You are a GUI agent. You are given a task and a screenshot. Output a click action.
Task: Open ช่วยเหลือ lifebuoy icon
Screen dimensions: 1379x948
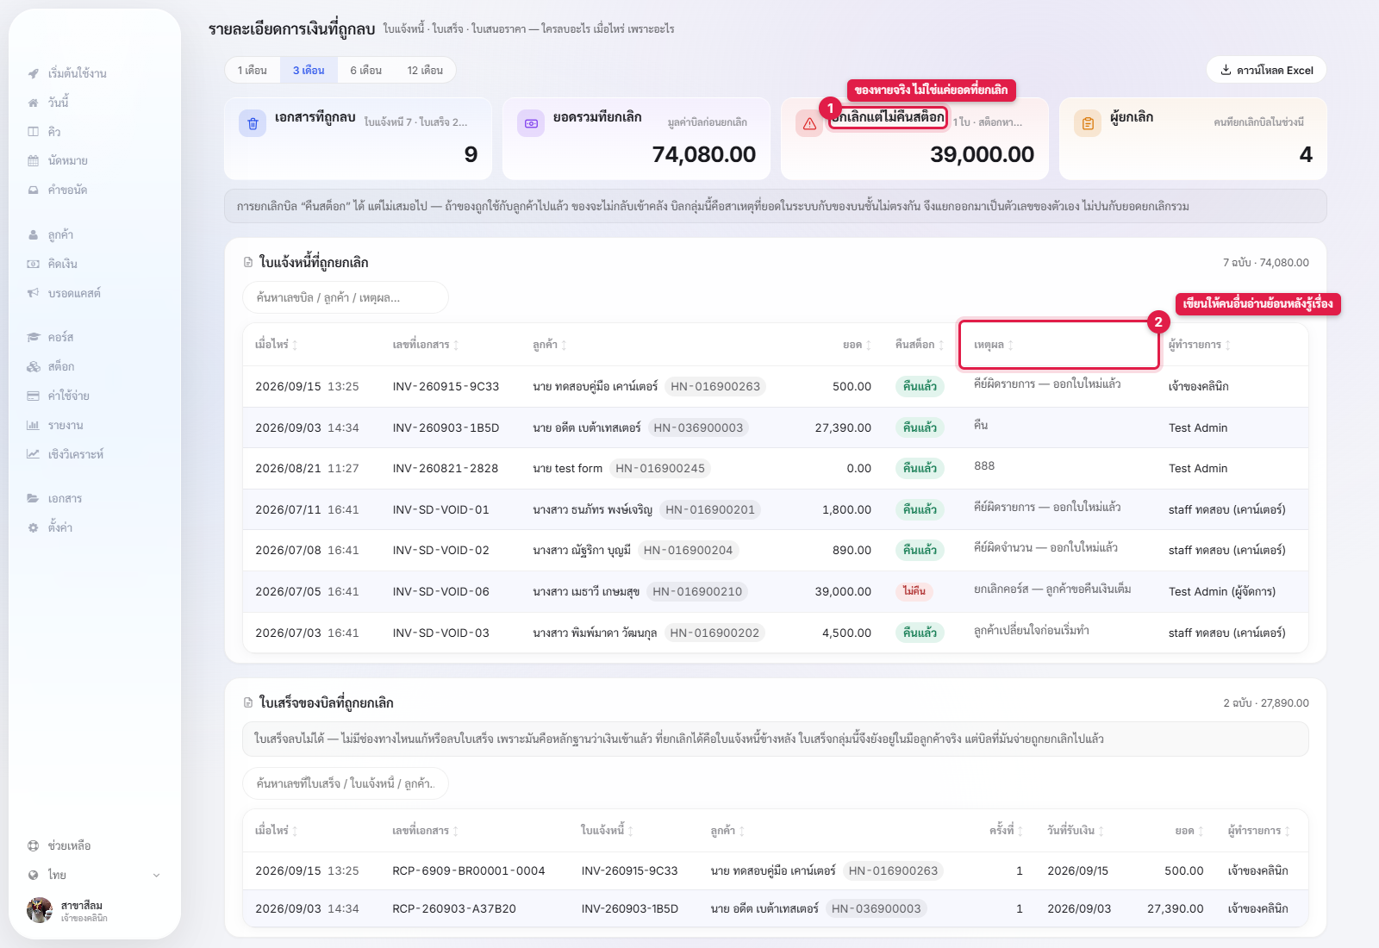coord(33,845)
